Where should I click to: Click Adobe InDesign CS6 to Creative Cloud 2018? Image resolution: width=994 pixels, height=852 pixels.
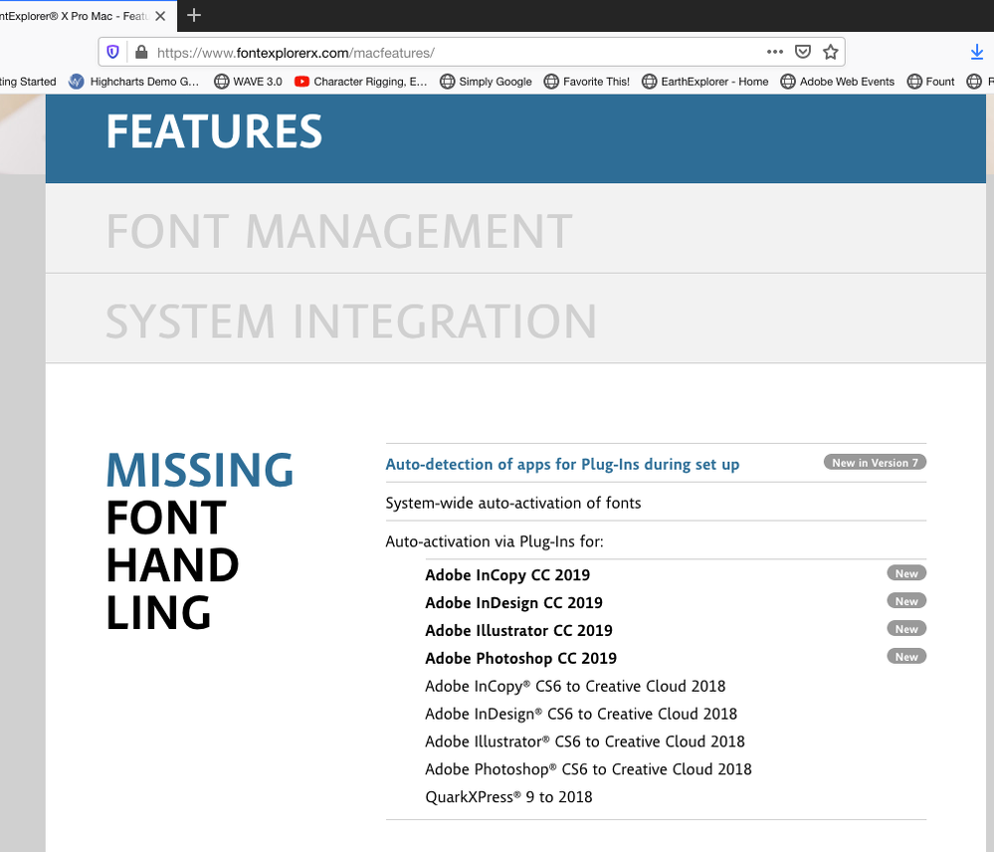point(581,714)
